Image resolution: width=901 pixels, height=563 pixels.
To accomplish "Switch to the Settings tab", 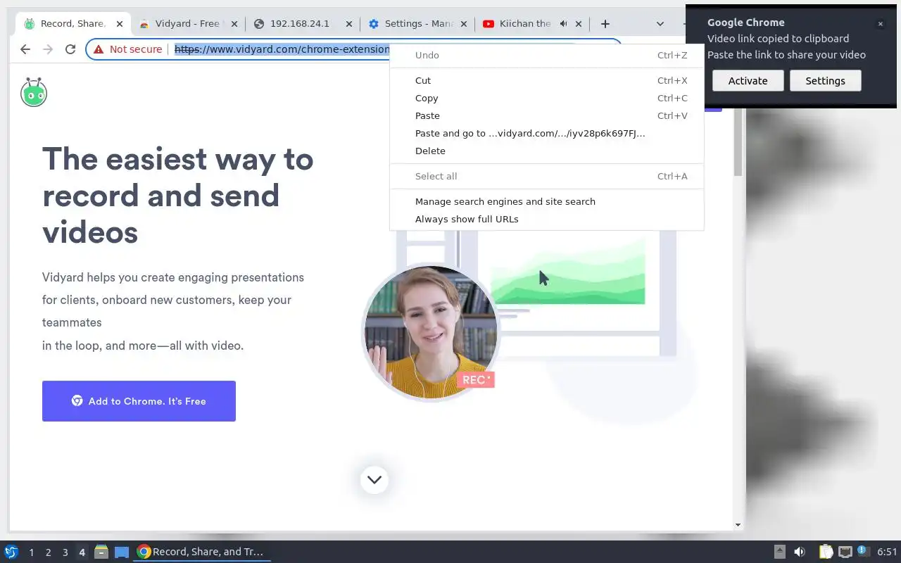I will [418, 23].
